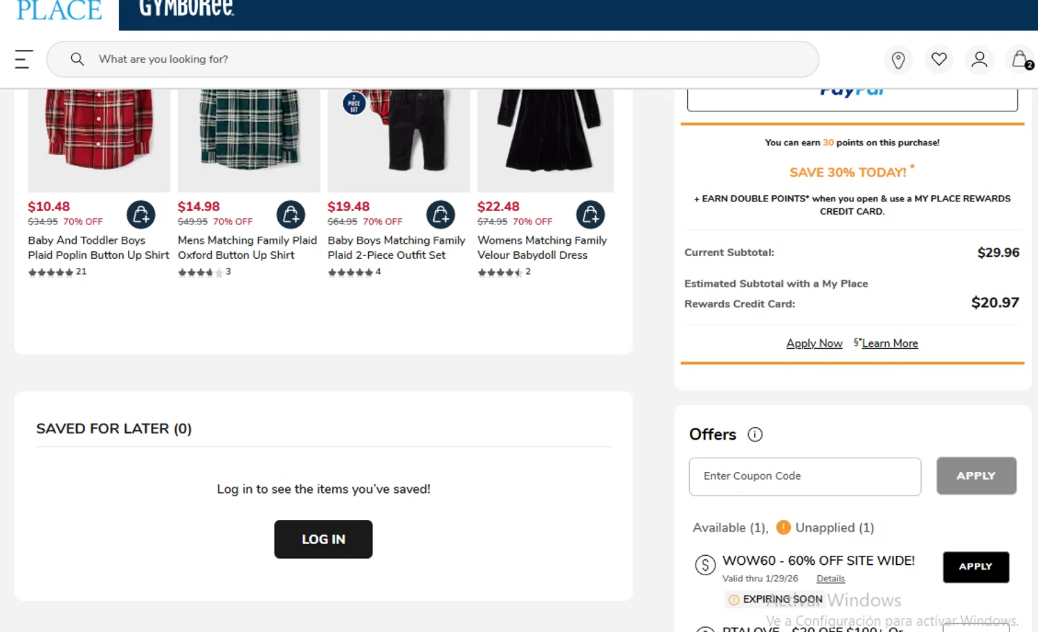Open Baby And Toddler Boys Plaid Poplin title
Screen dimensions: 1038x632
98,248
